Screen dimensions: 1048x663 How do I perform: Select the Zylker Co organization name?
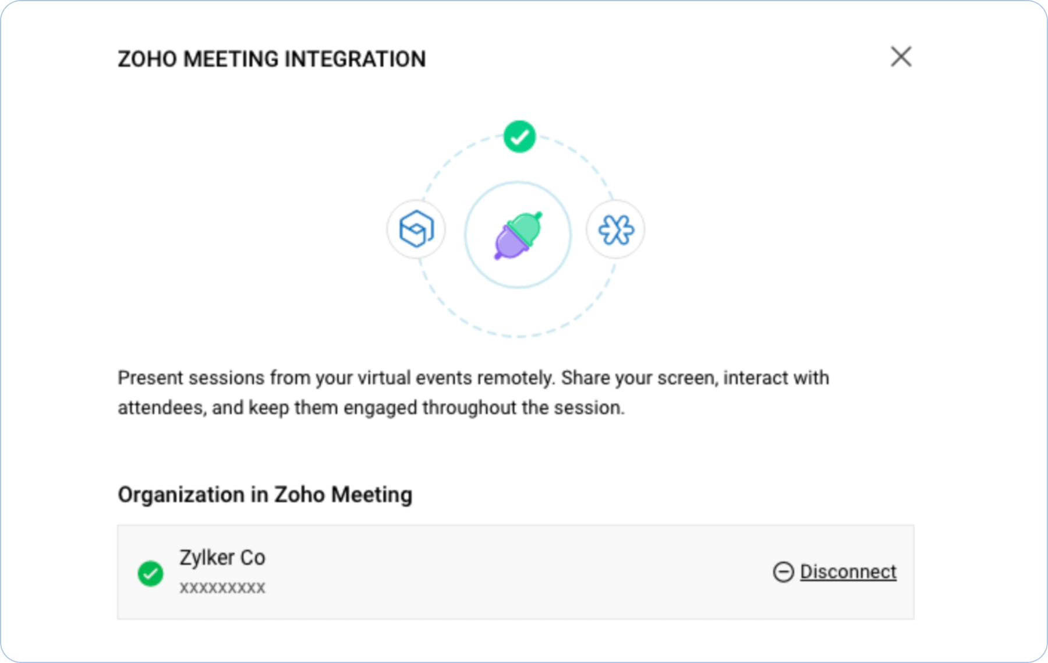pyautogui.click(x=222, y=558)
